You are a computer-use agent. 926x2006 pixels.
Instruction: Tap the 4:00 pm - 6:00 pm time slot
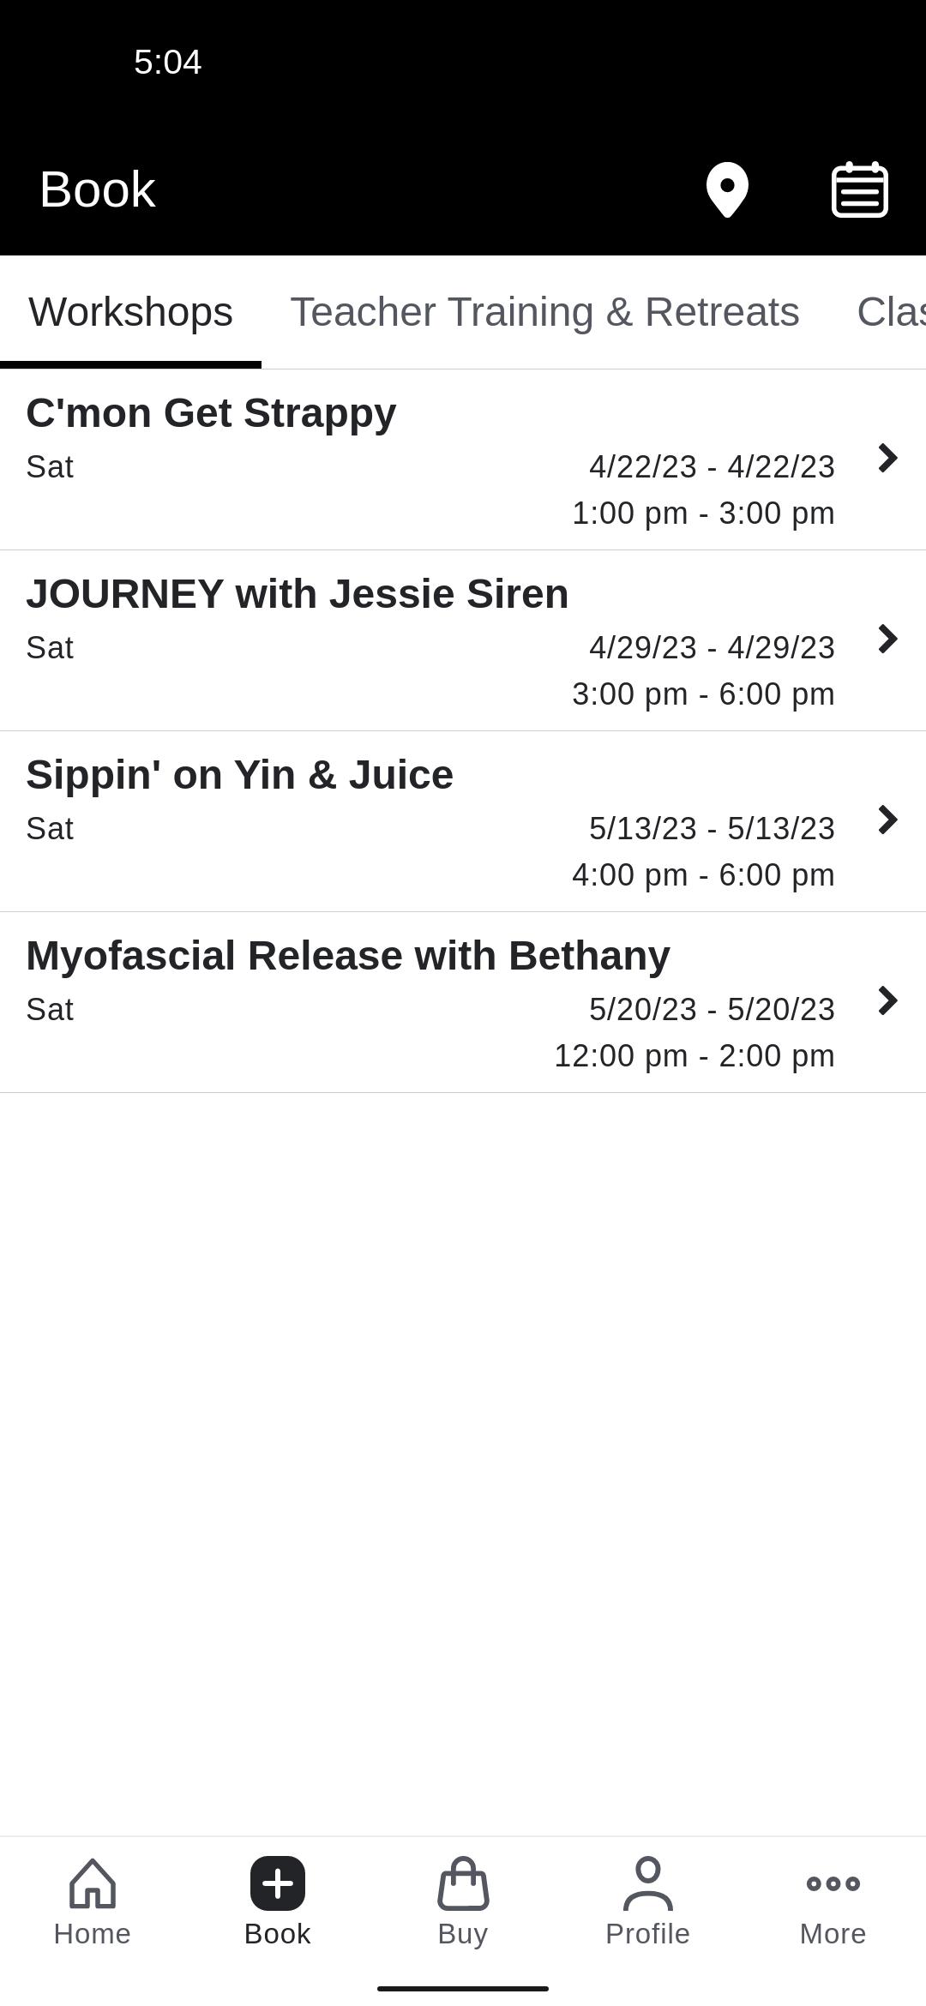coord(703,875)
